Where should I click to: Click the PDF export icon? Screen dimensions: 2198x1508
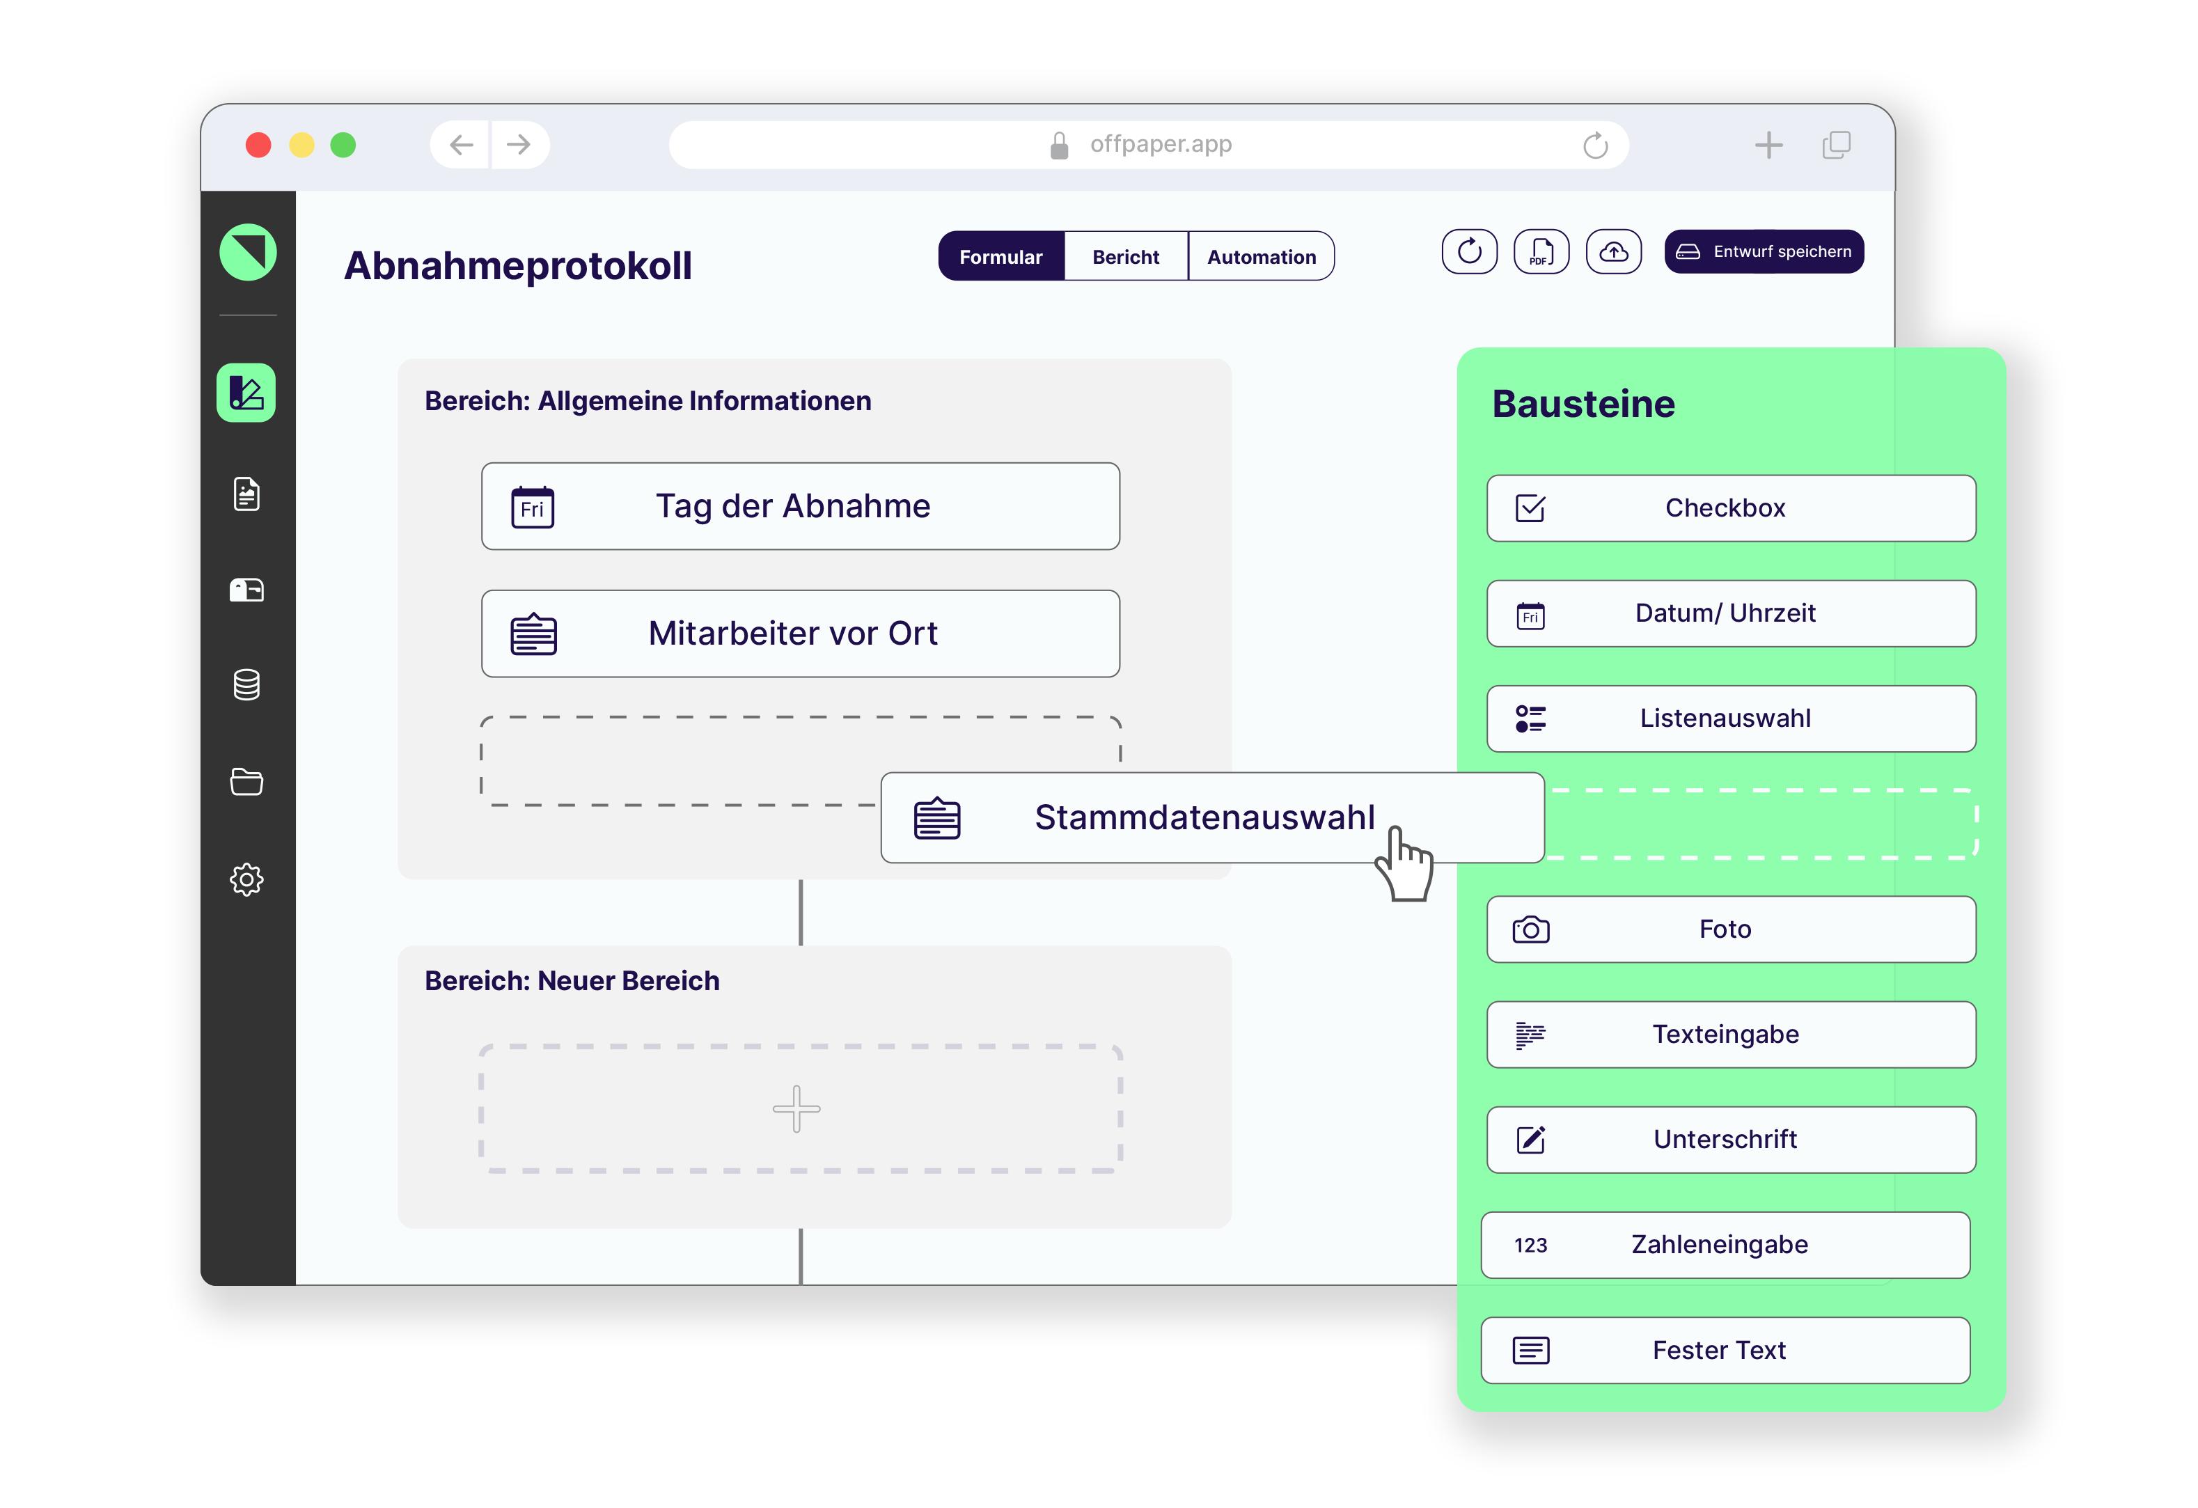point(1541,251)
